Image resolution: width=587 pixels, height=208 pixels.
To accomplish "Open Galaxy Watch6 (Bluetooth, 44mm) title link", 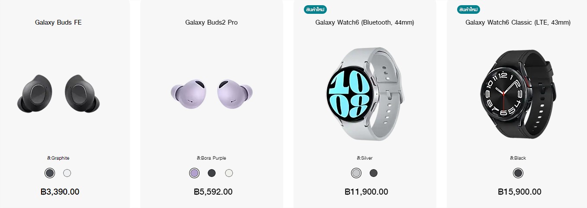I will [365, 22].
